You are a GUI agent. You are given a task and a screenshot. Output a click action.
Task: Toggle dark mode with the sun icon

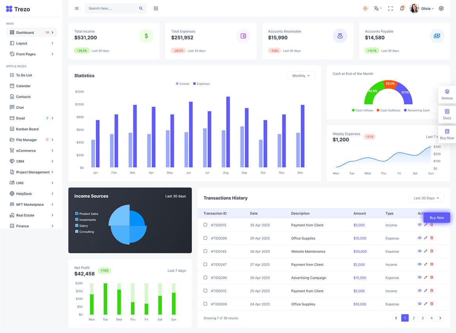tap(365, 8)
